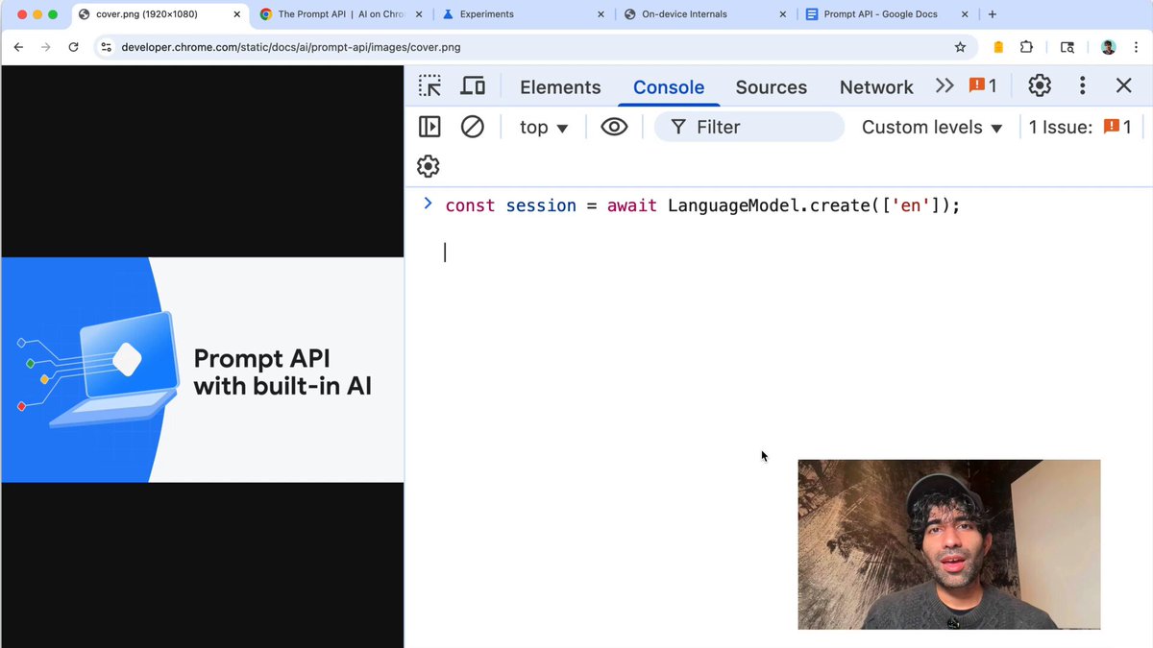1153x648 pixels.
Task: Click the Prompt API cover image
Action: 203,370
